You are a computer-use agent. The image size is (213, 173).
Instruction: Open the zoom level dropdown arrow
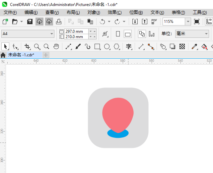(188, 22)
